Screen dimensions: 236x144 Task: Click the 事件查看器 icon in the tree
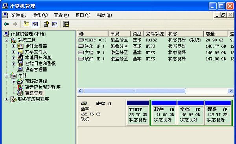click(20, 46)
